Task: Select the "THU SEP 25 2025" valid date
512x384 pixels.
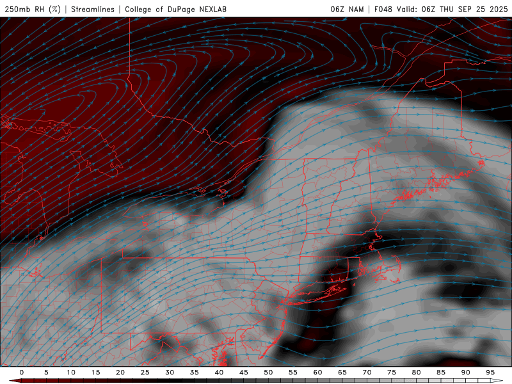Action: tap(474, 9)
